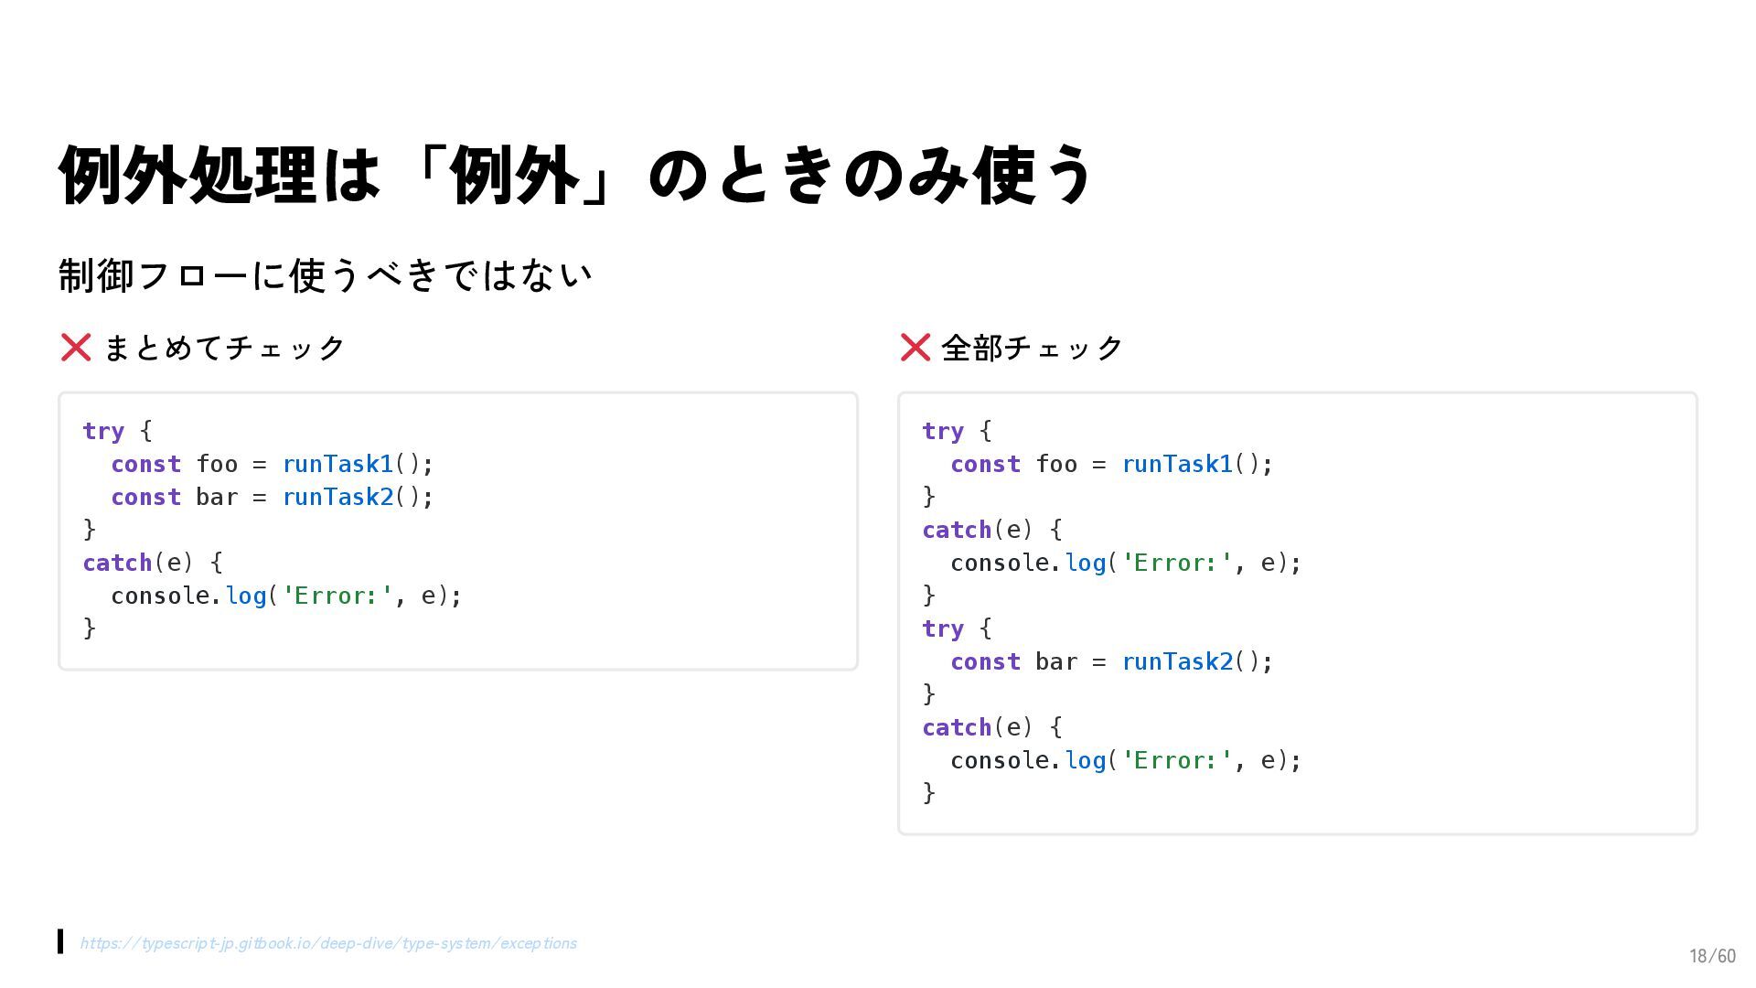Click the black footnote bar beside the link
The width and height of the screenshot is (1756, 988).
(60, 941)
